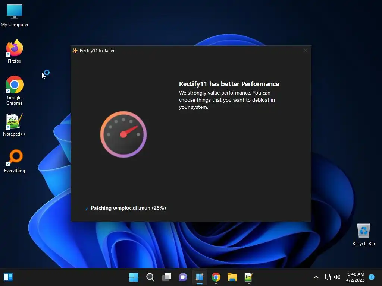Select the Firefox desktop shortcut
The width and height of the screenshot is (382, 286).
(x=15, y=51)
